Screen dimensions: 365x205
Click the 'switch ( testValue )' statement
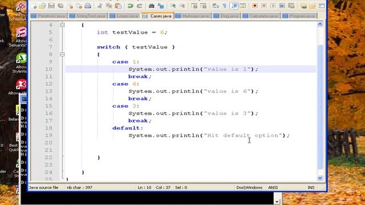(x=136, y=47)
